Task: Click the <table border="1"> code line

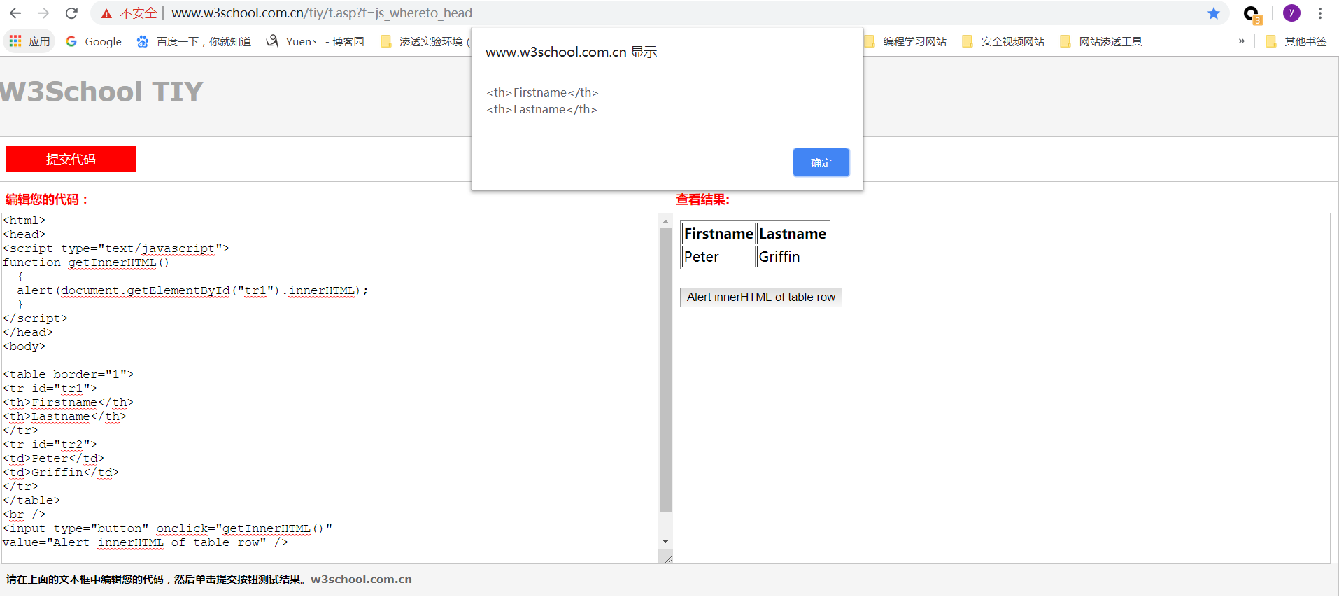Action: point(69,374)
